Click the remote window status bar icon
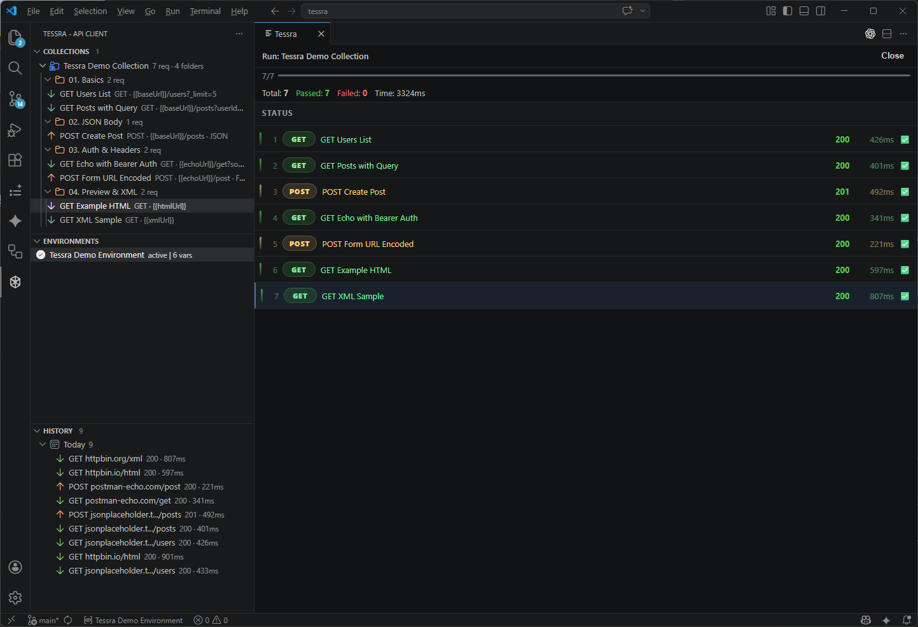The width and height of the screenshot is (918, 627). click(11, 620)
